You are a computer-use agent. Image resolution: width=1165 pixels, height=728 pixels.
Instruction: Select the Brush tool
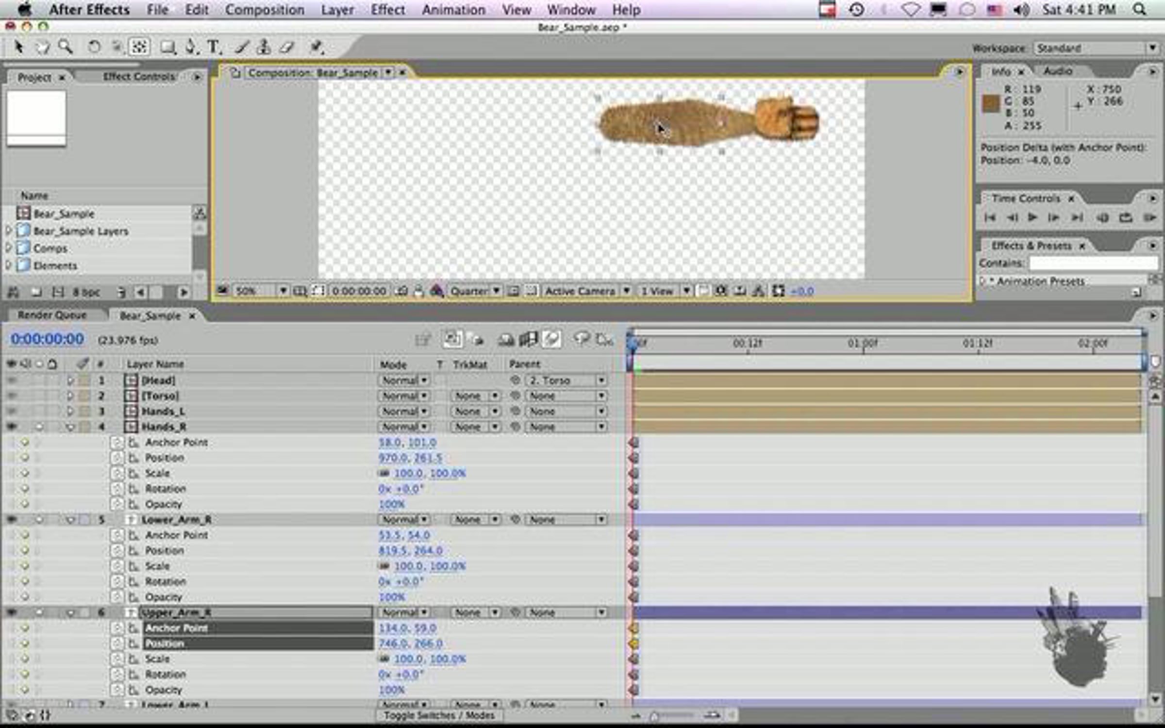point(242,47)
